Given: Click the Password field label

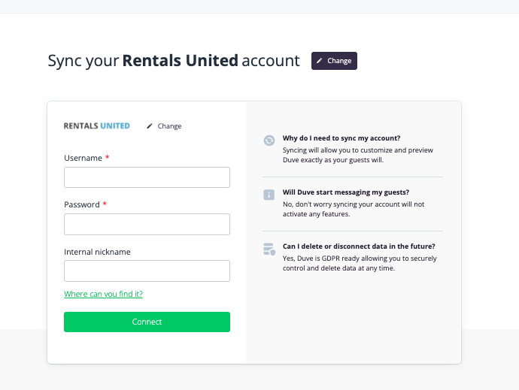Looking at the screenshot, I should [x=82, y=204].
